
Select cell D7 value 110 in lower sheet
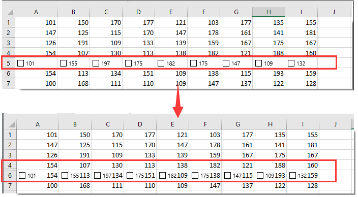tap(140, 185)
